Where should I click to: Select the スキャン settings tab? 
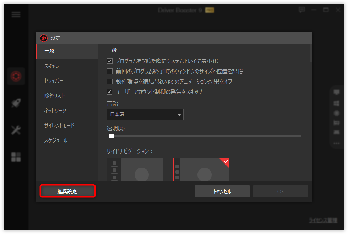(x=67, y=66)
